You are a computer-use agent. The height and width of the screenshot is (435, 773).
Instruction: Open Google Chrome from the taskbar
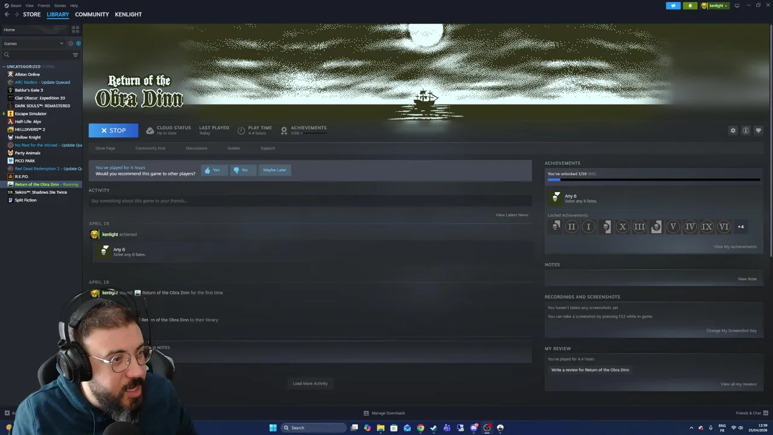coord(420,428)
